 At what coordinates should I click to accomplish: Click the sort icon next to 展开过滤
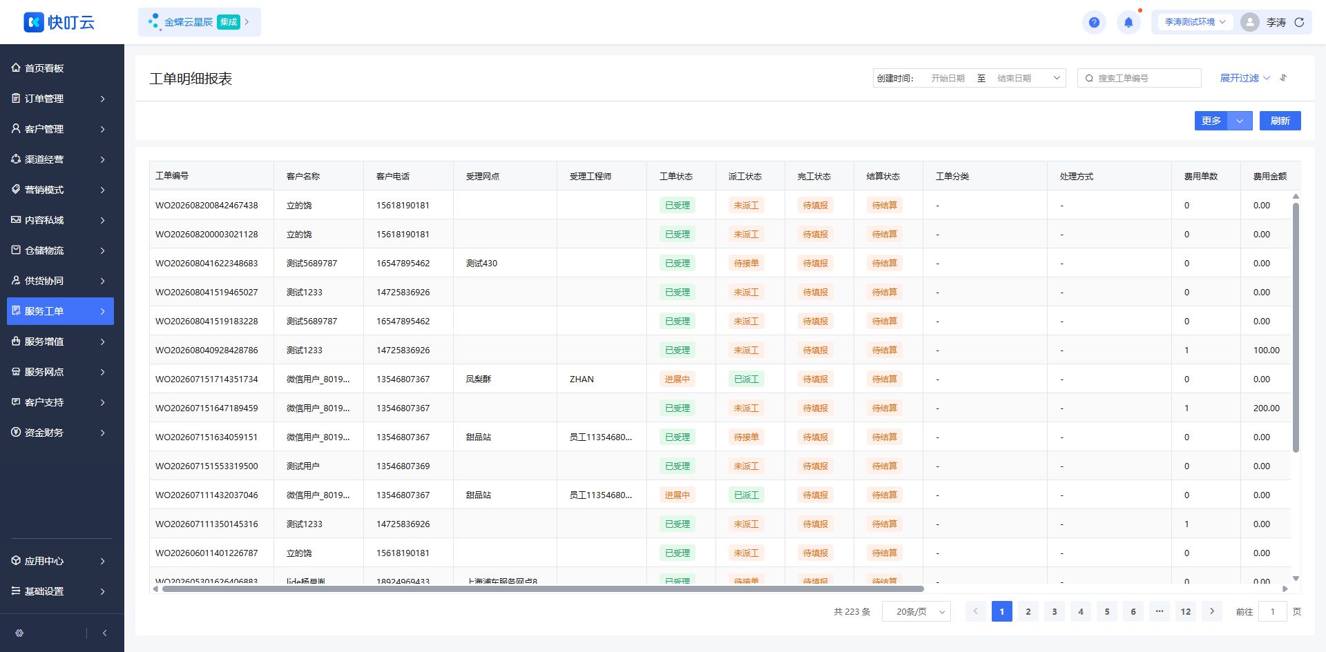point(1283,78)
